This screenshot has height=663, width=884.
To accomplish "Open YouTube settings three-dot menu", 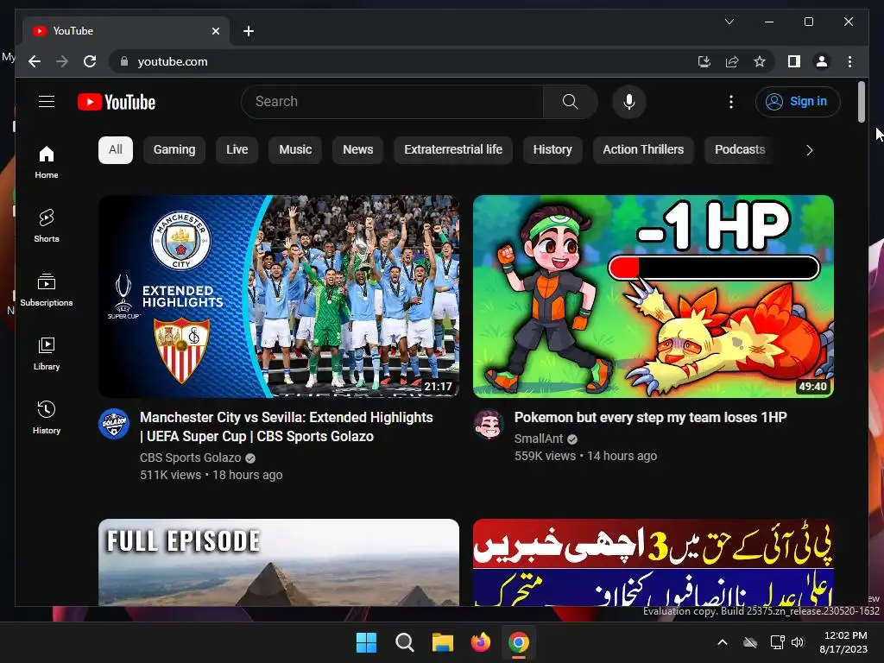I will pos(730,102).
